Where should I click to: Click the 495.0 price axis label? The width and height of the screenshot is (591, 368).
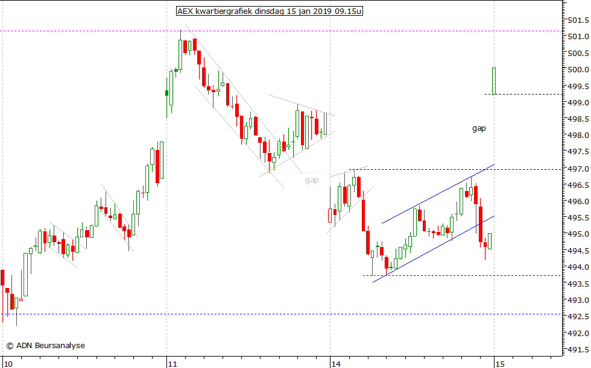578,234
